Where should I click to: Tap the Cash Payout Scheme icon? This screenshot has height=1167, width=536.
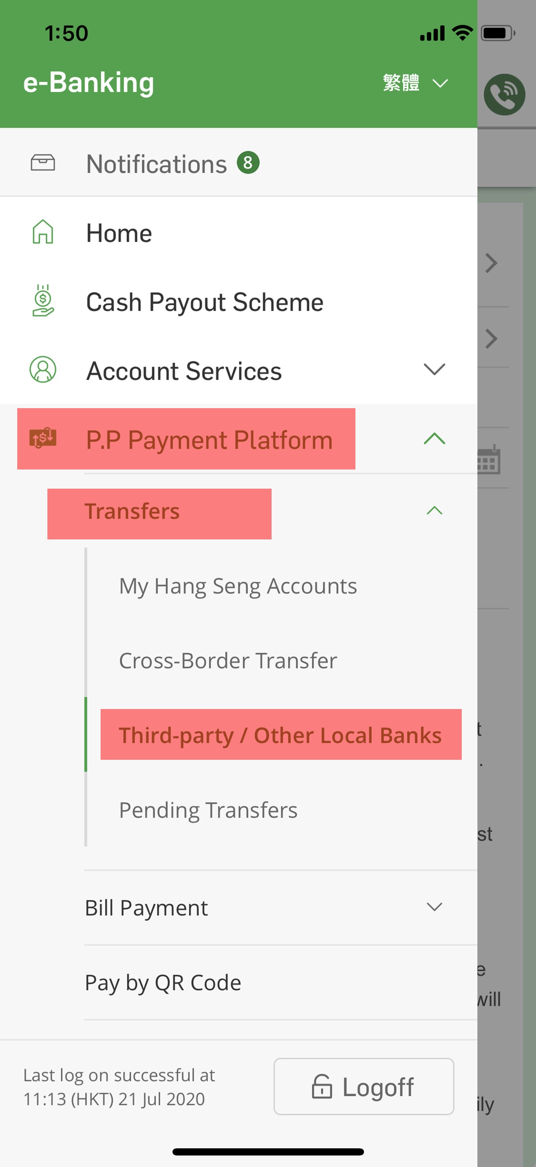tap(43, 300)
